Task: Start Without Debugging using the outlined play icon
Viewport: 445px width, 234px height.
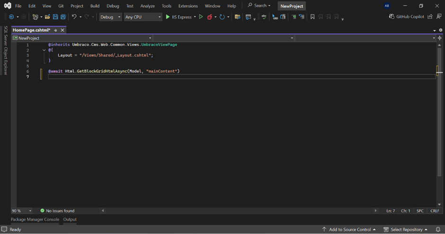Action: (x=201, y=17)
